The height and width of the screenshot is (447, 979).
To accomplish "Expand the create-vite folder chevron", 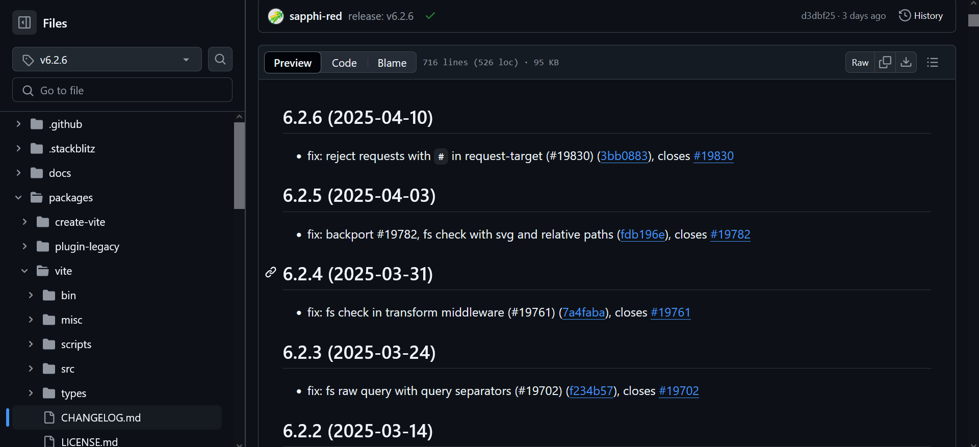I will click(24, 222).
